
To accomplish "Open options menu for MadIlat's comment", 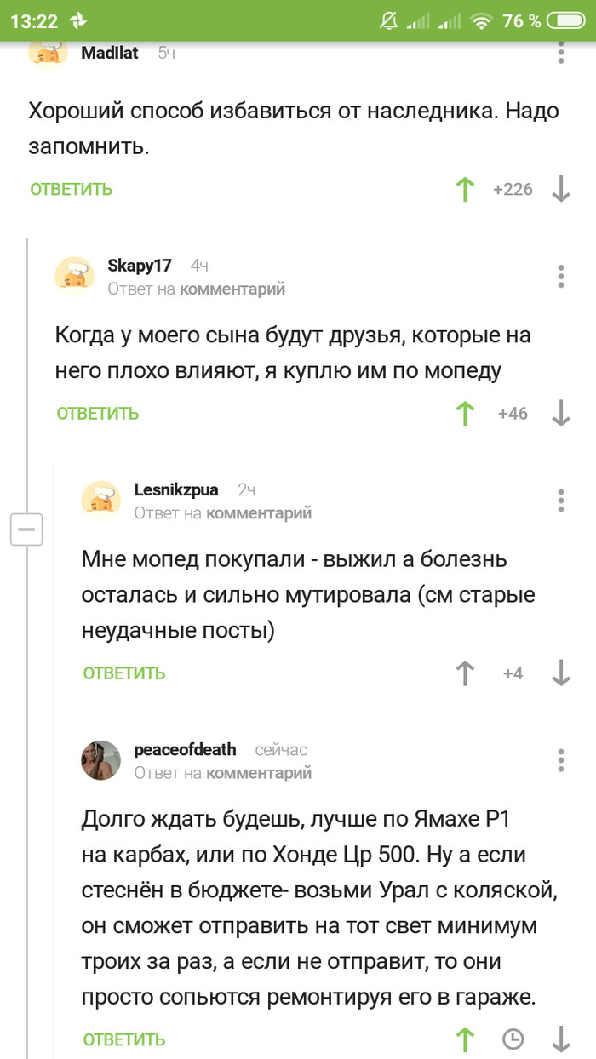I will click(x=560, y=51).
